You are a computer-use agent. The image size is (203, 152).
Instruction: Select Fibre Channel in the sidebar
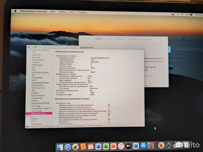pos(38,60)
